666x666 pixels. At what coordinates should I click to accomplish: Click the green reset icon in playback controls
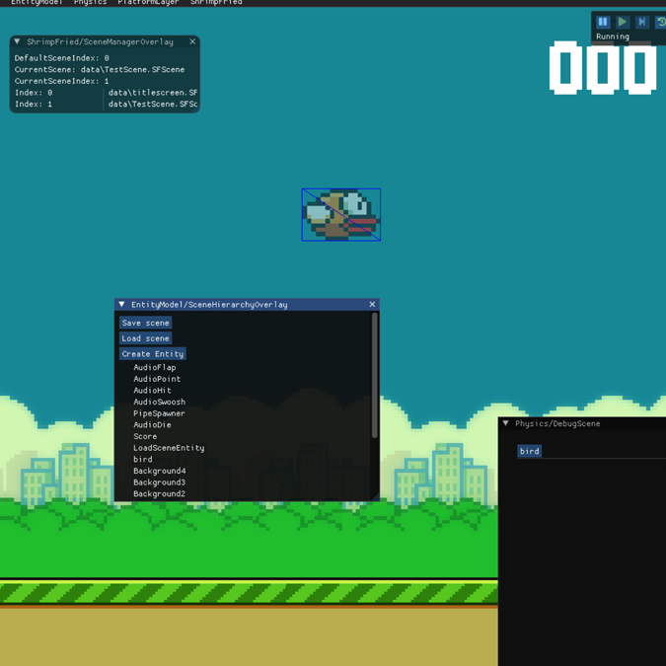coord(660,22)
